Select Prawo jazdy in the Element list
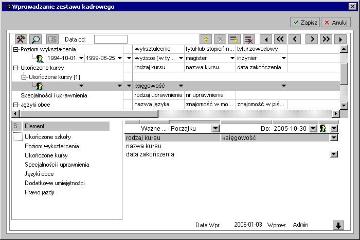 (39, 192)
